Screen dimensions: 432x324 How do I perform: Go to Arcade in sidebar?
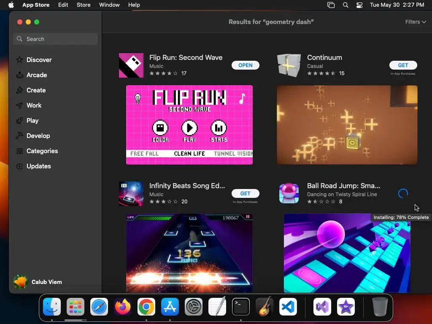(x=37, y=75)
